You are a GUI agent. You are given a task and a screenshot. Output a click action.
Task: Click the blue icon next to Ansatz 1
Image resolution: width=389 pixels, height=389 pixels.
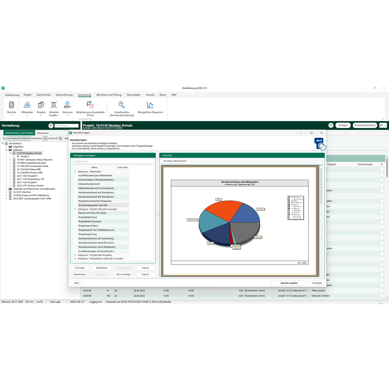(x=18, y=156)
